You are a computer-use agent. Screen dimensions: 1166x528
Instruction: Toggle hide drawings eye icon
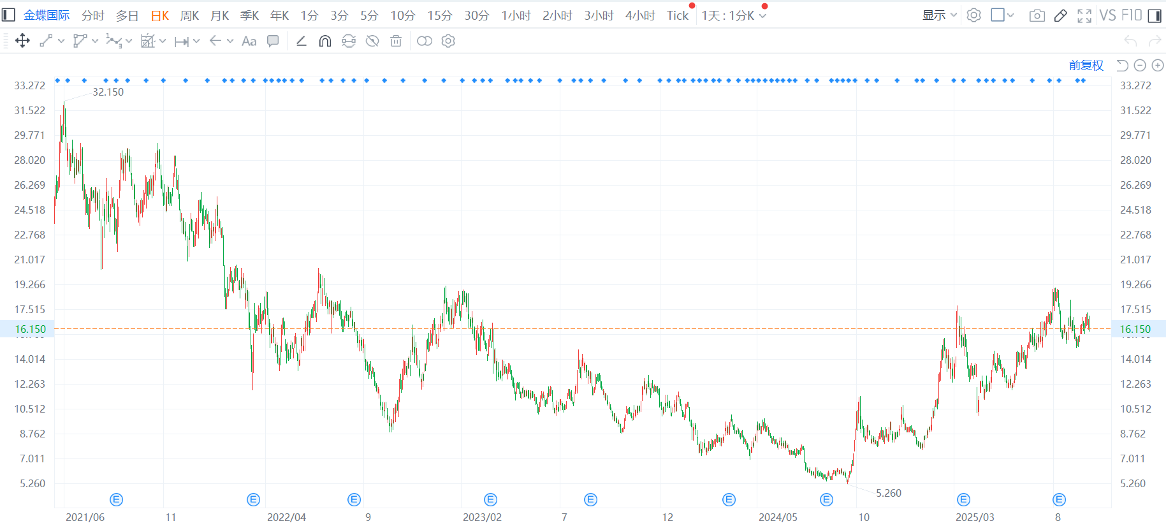372,41
